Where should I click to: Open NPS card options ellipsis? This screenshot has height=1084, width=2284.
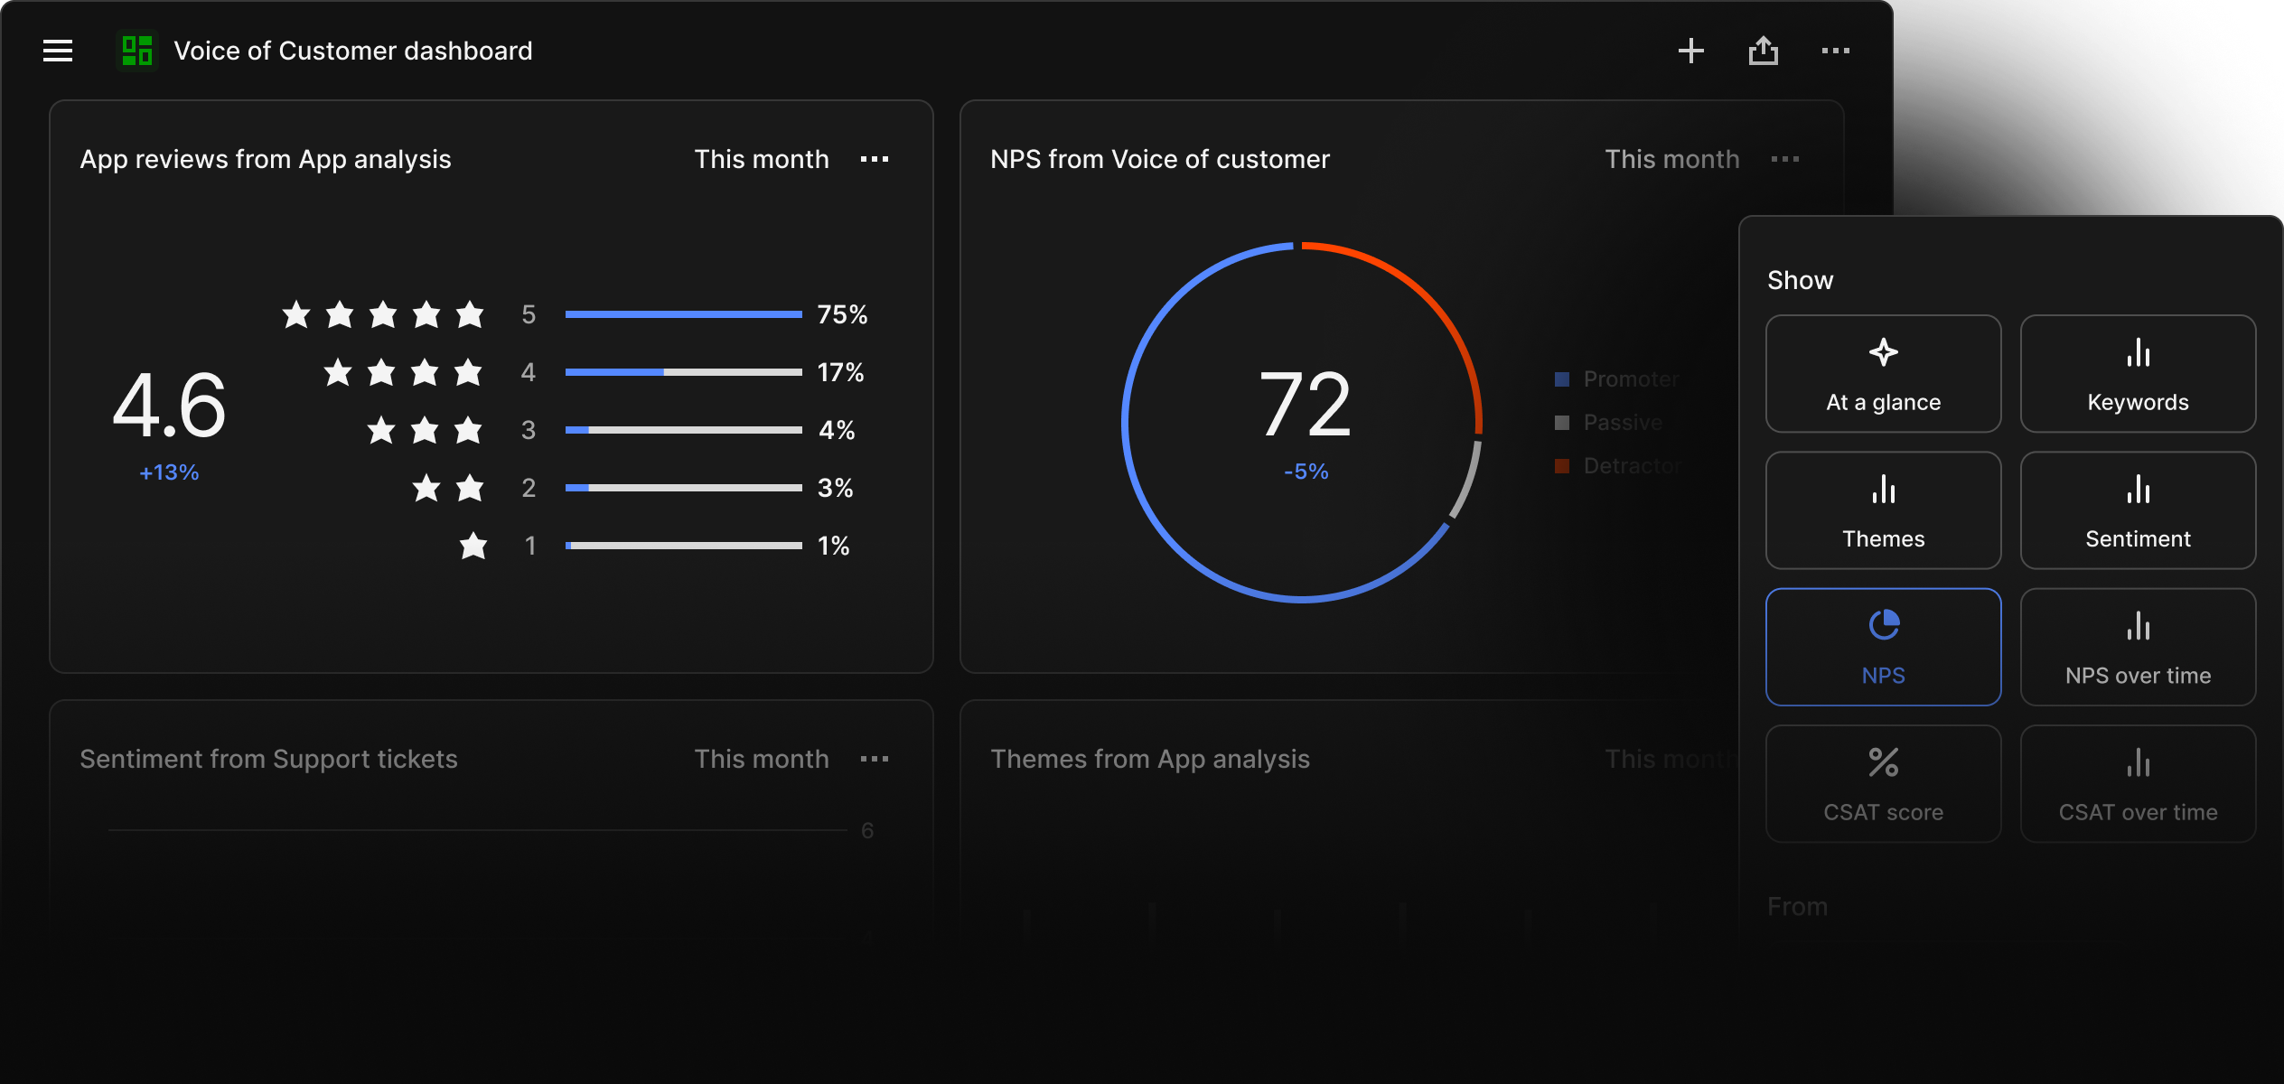point(1784,159)
